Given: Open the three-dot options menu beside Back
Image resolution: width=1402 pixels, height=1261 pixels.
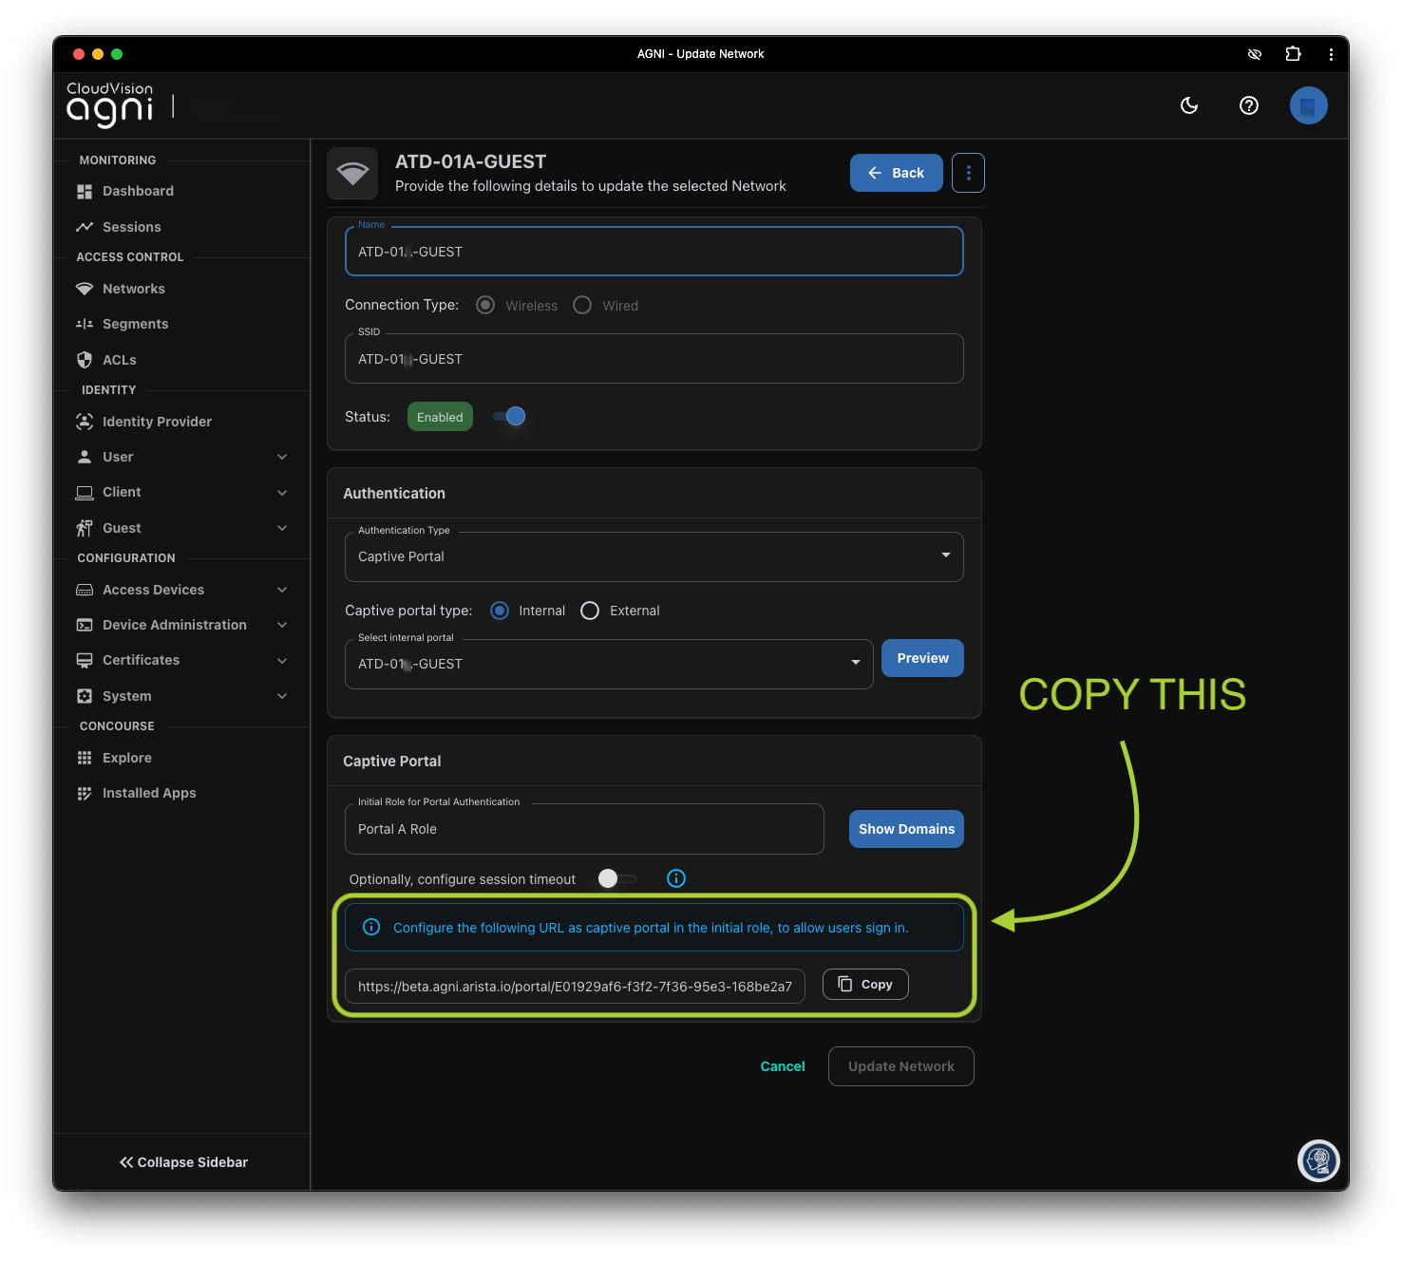Looking at the screenshot, I should pyautogui.click(x=968, y=173).
